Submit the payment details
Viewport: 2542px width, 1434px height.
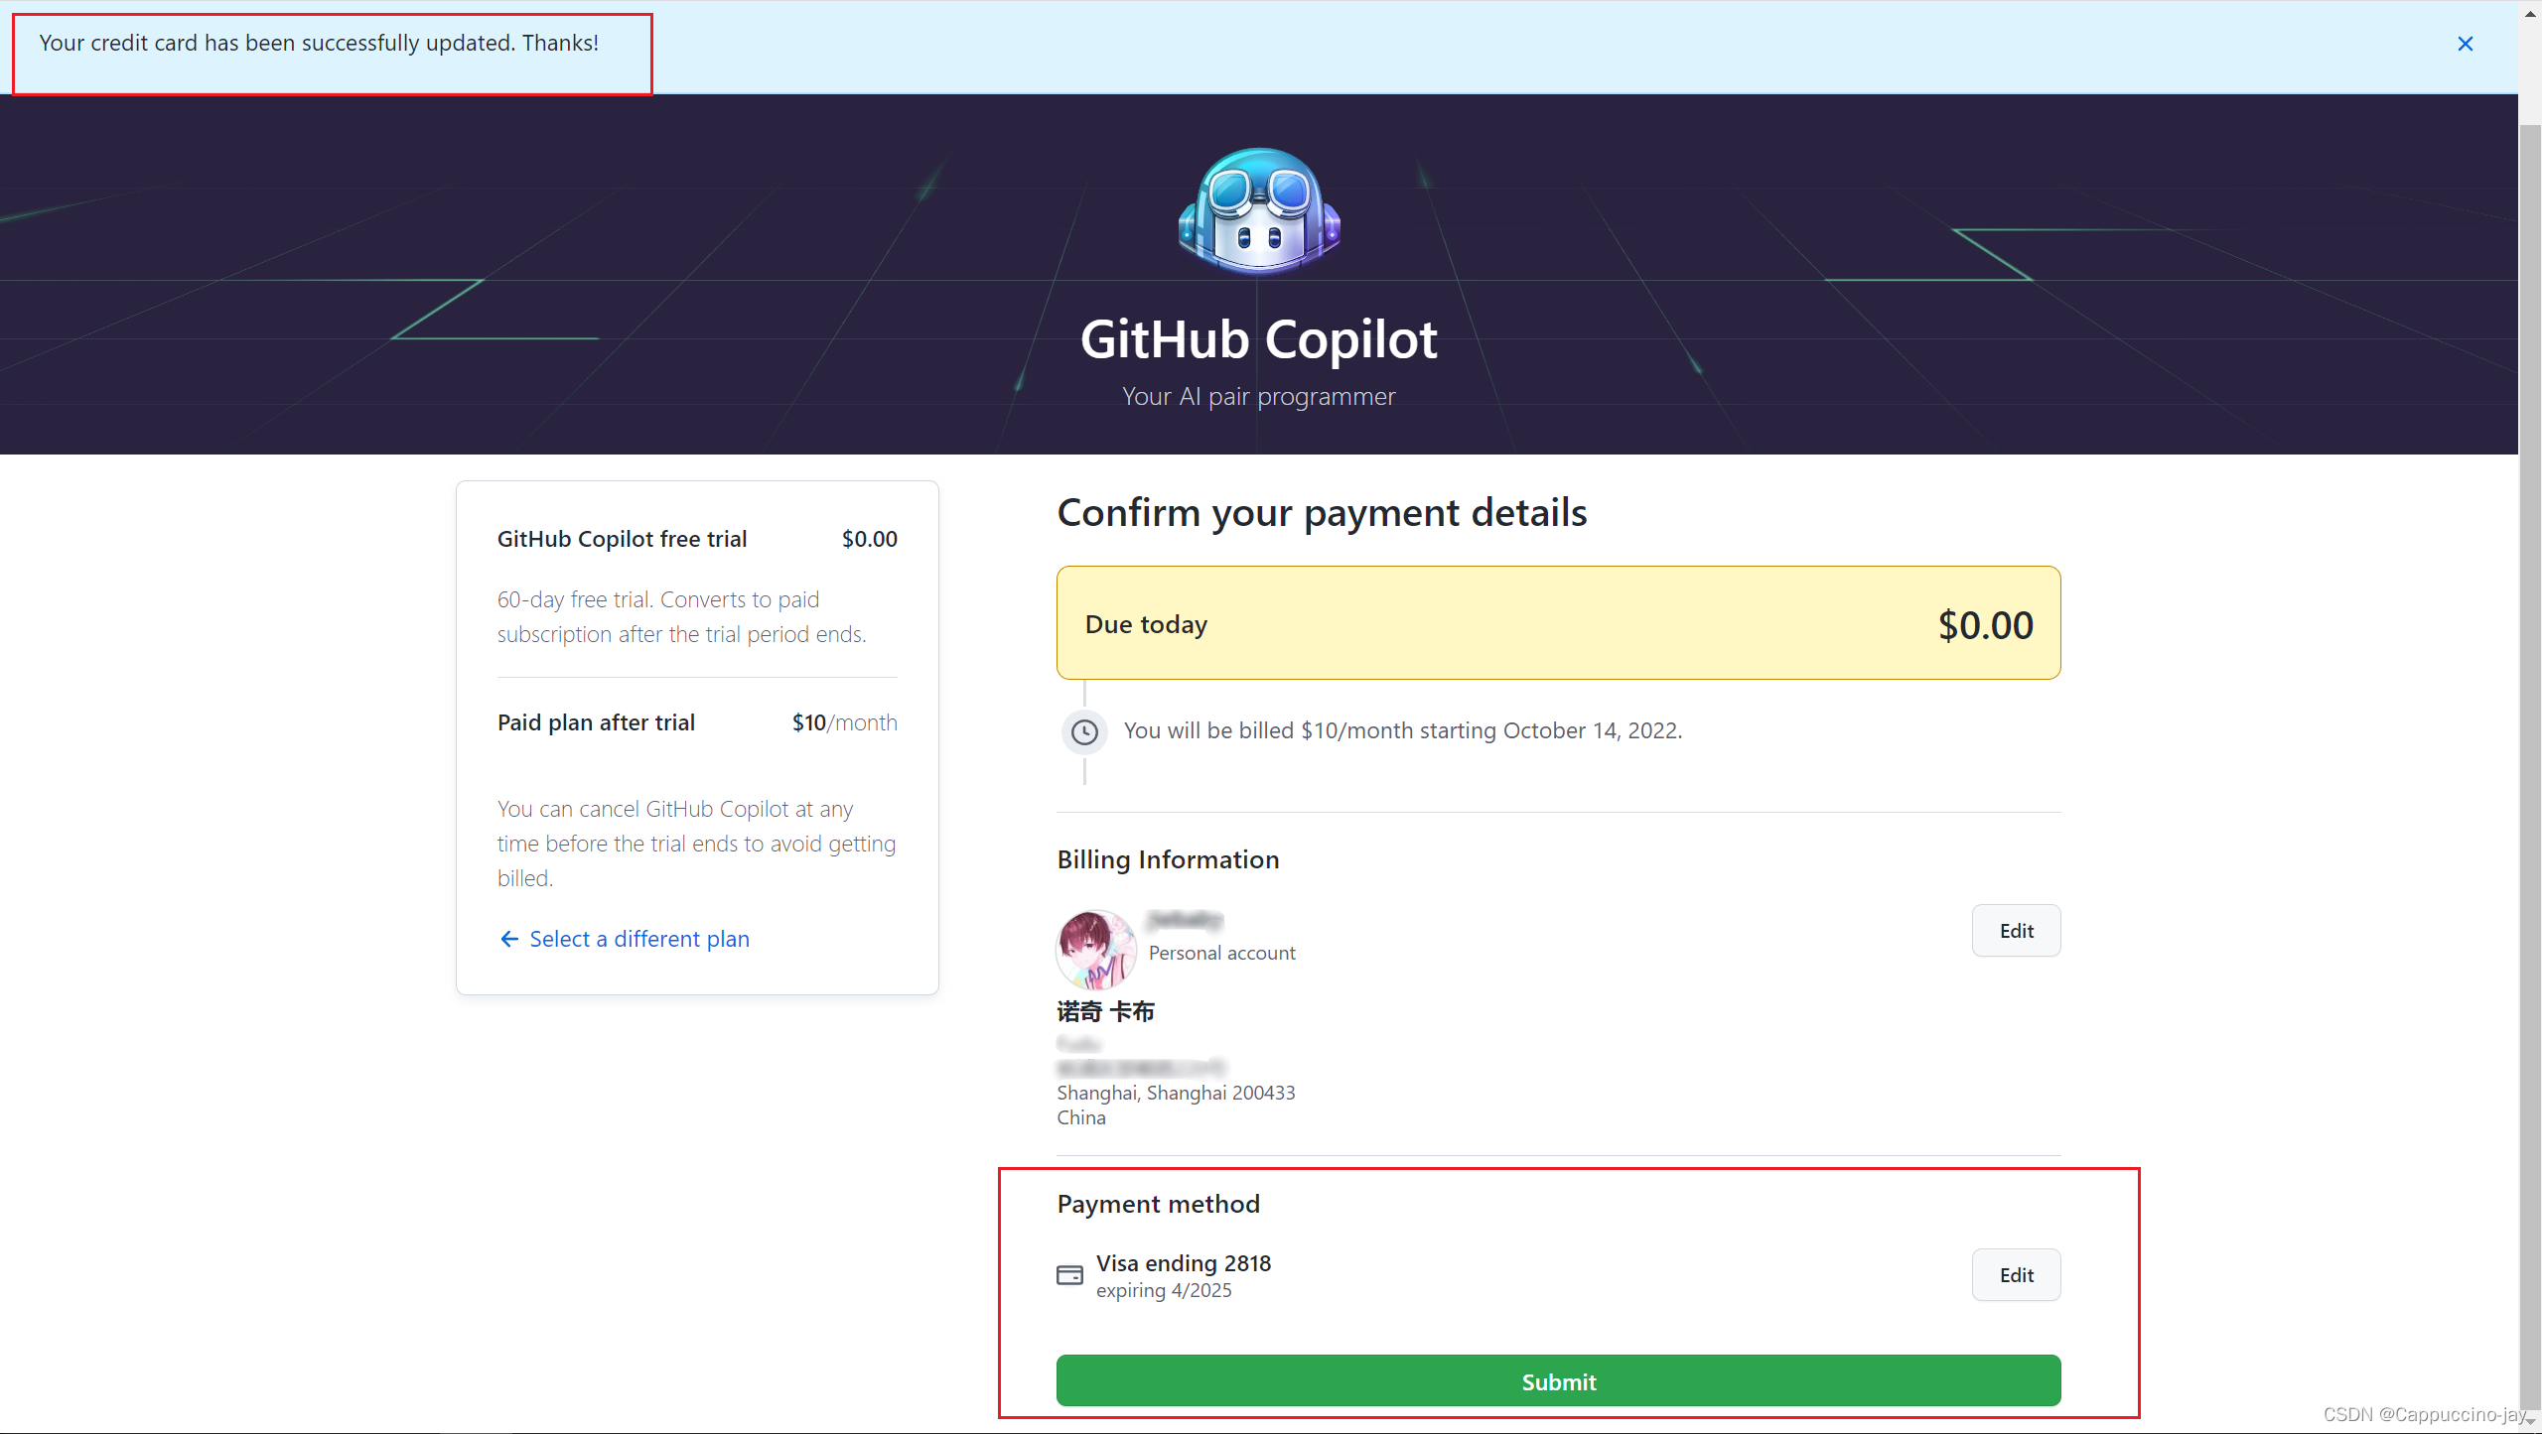[x=1558, y=1381]
